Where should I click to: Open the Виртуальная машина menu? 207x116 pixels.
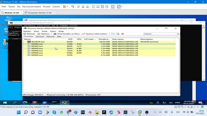32,6
